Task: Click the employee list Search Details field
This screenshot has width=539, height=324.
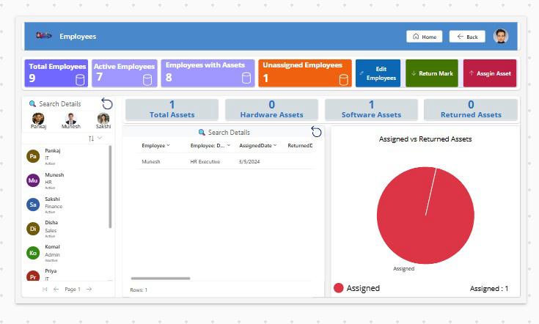Action: pyautogui.click(x=61, y=104)
